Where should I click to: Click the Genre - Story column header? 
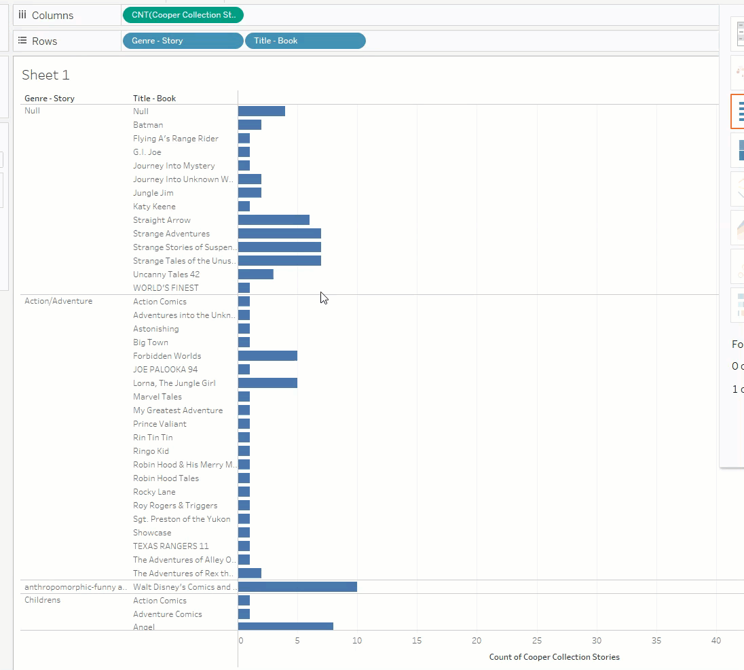pos(50,99)
